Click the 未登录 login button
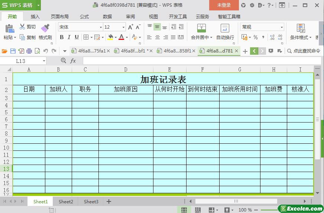Image resolution: width=324 pixels, height=213 pixels. pos(224,5)
